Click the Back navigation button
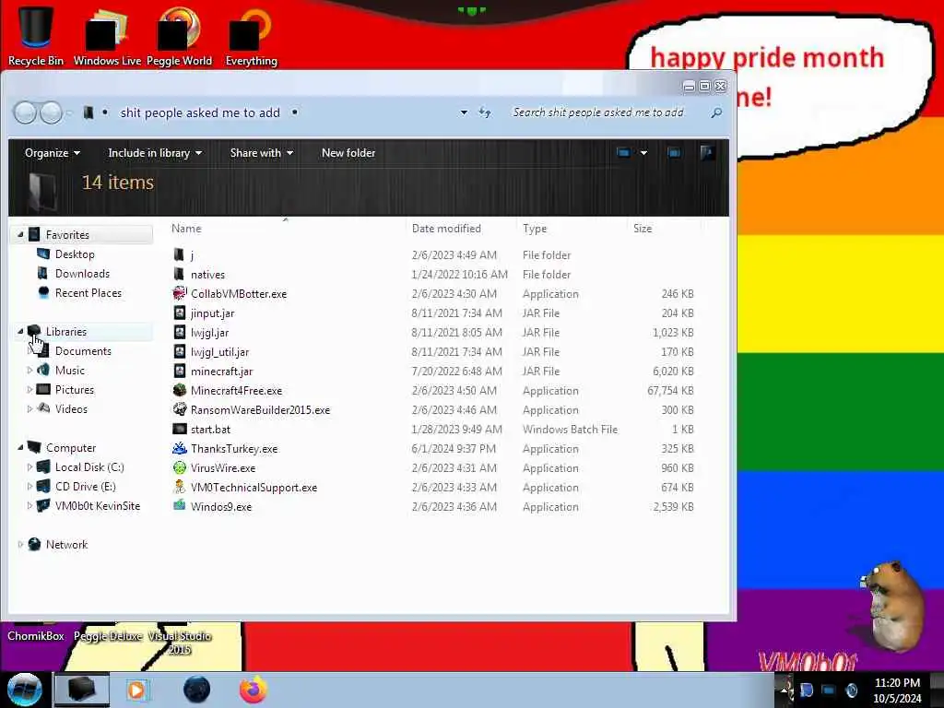 (25, 112)
